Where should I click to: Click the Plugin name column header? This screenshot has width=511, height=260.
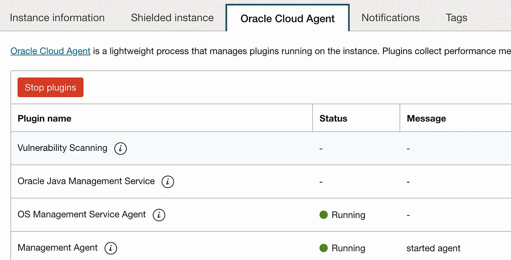tap(44, 119)
